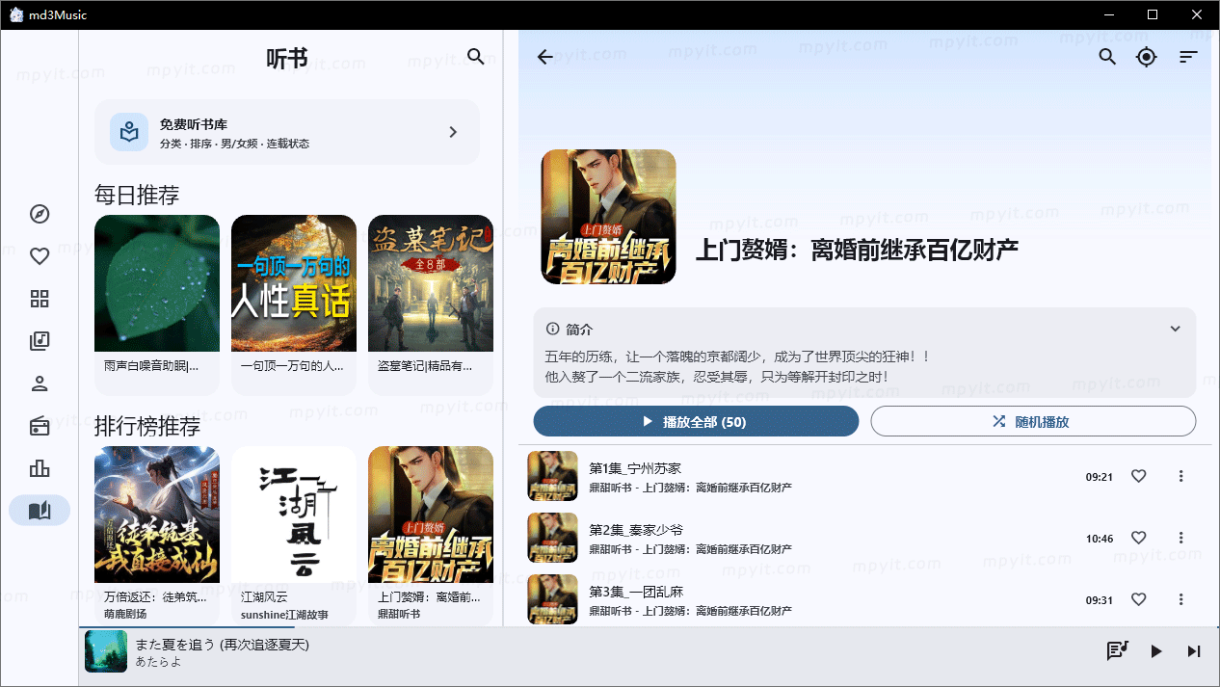Click the large album cover in detail panel
The height and width of the screenshot is (687, 1220).
pyautogui.click(x=608, y=217)
